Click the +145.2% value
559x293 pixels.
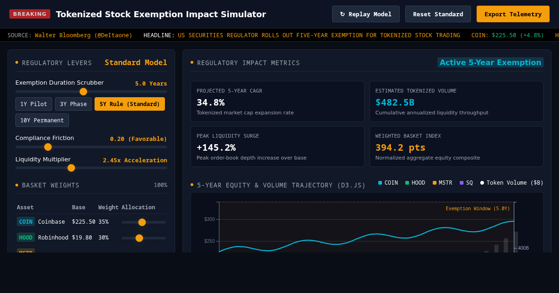(216, 147)
